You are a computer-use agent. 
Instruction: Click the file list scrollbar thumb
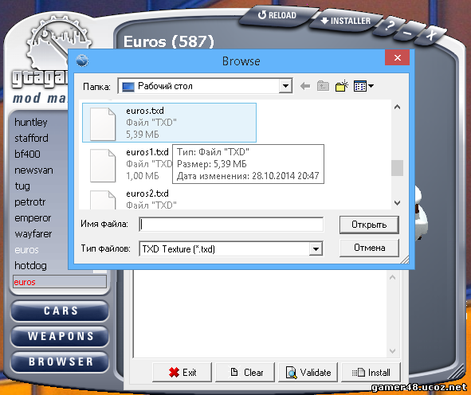point(397,168)
